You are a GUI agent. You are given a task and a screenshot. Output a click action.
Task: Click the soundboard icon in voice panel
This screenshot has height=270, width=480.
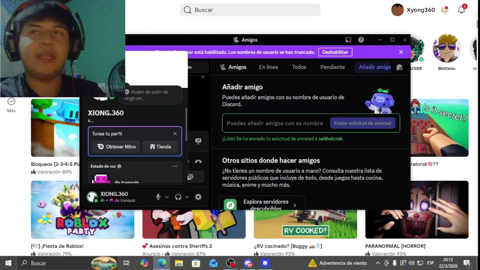190,177
